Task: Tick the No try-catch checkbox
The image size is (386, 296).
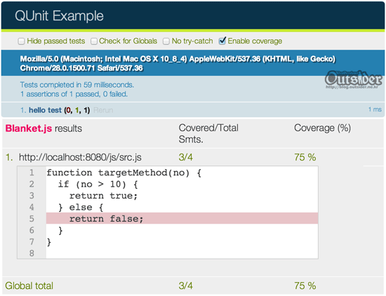Action: (x=166, y=41)
